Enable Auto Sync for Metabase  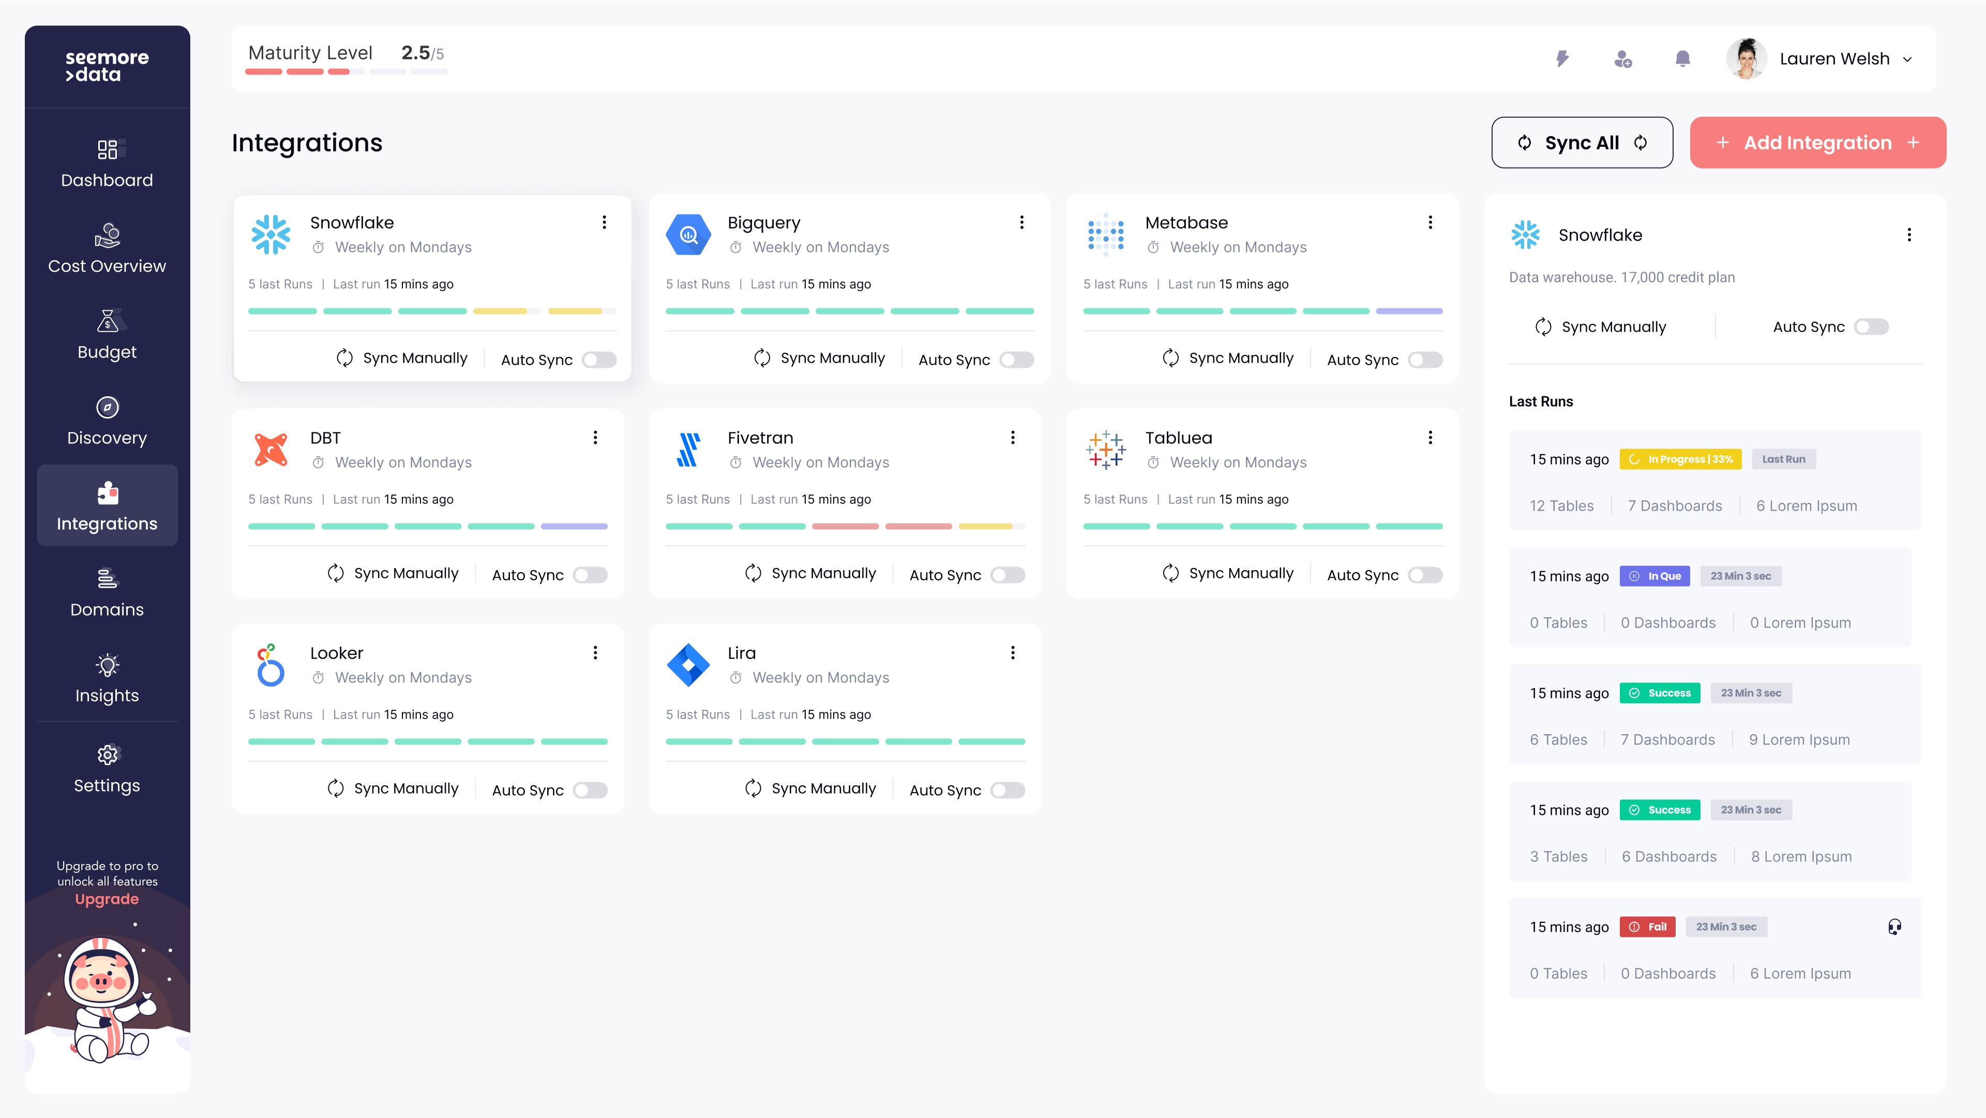pyautogui.click(x=1425, y=360)
